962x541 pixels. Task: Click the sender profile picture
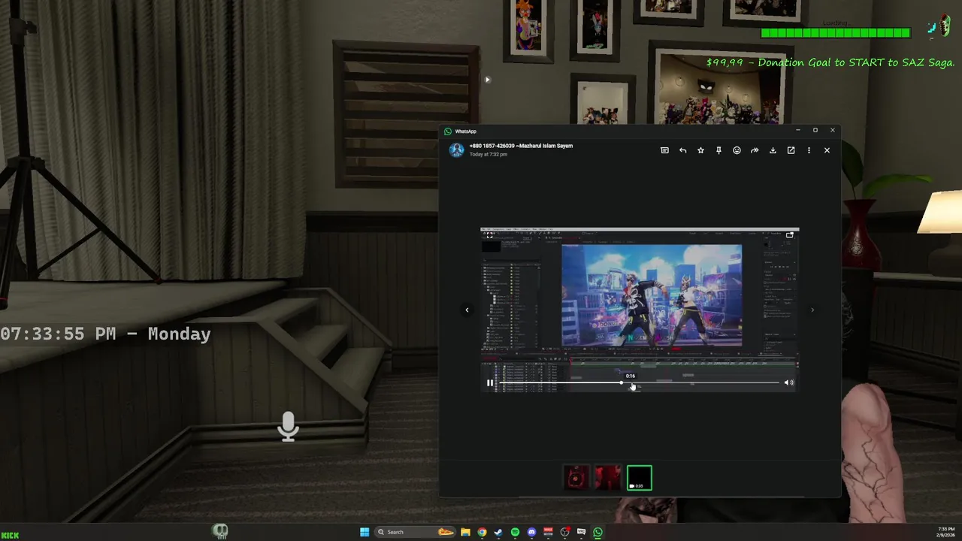click(x=456, y=150)
